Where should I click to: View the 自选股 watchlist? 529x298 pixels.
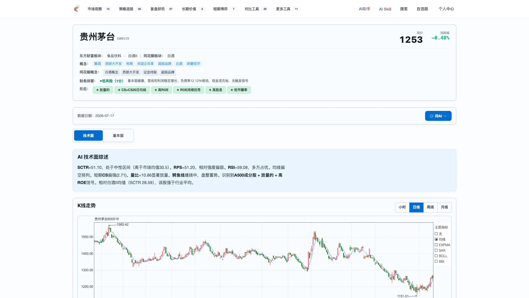pyautogui.click(x=422, y=9)
